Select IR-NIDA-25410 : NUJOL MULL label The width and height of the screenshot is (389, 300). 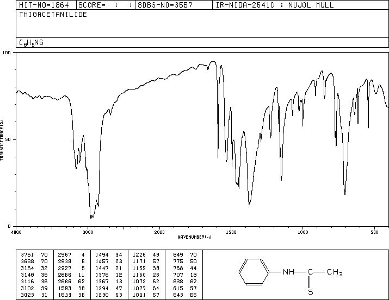coord(275,5)
